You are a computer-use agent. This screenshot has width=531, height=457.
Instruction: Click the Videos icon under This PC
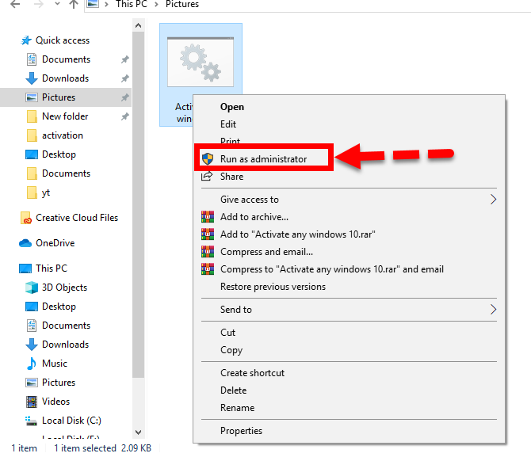click(x=32, y=402)
